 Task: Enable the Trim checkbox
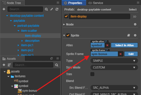pyautogui.click(x=92, y=74)
